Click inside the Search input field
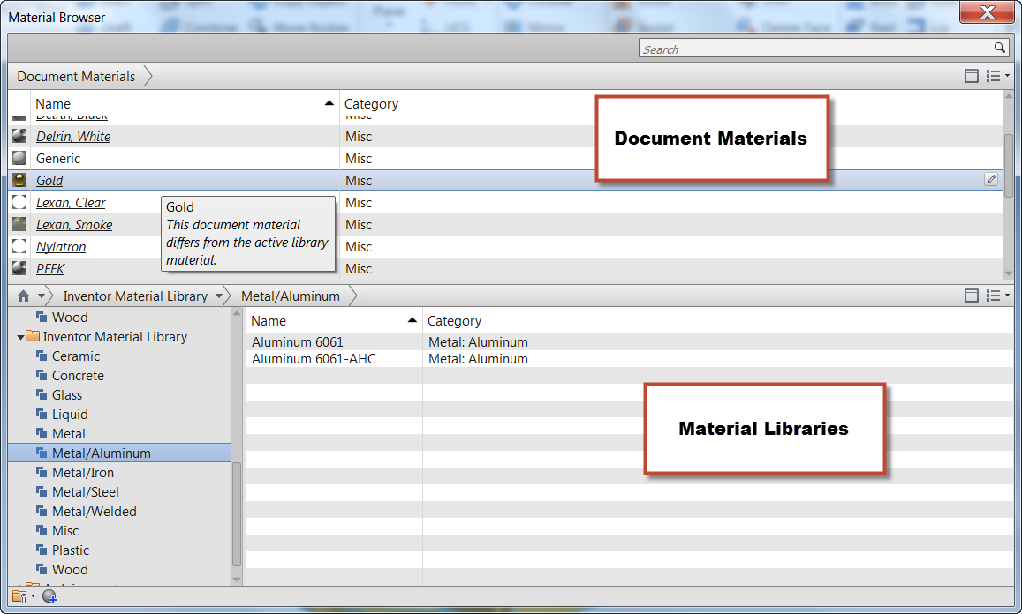 pyautogui.click(x=795, y=49)
